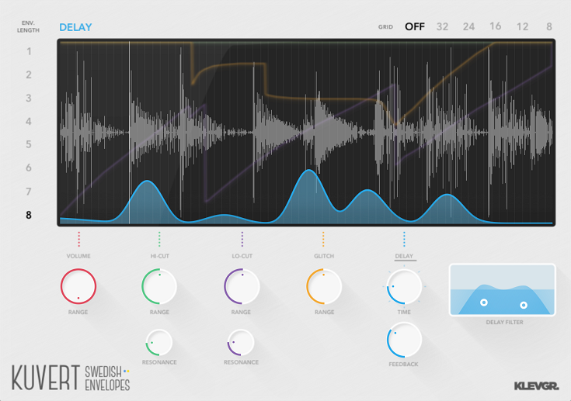Set grid to 12 divisions
The image size is (571, 401).
(522, 26)
